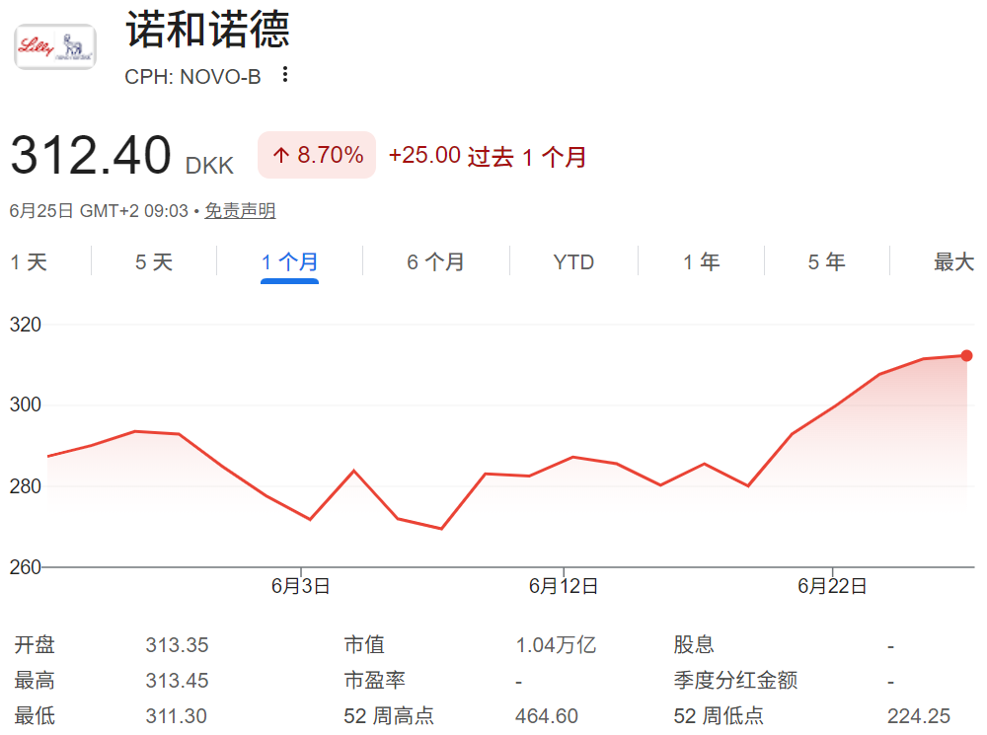Click the 6月3日 axis label
The image size is (987, 735).
(301, 586)
